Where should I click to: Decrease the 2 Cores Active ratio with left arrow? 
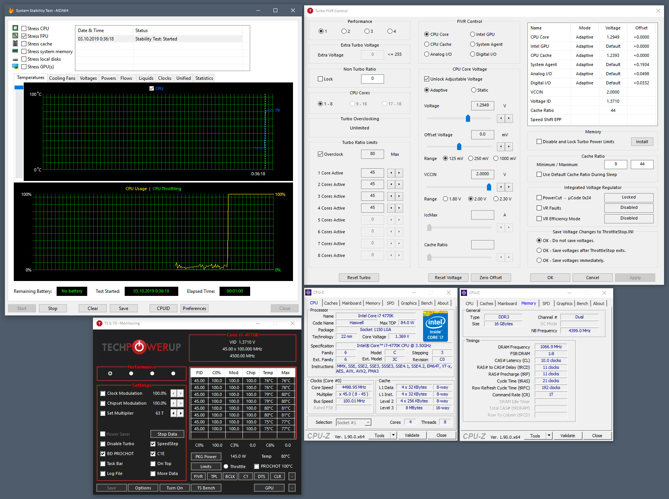tap(391, 184)
